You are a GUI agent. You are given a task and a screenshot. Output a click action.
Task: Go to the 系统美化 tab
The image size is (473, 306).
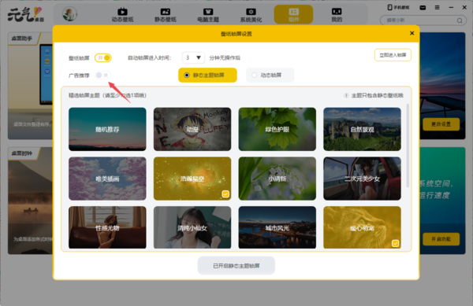(251, 15)
